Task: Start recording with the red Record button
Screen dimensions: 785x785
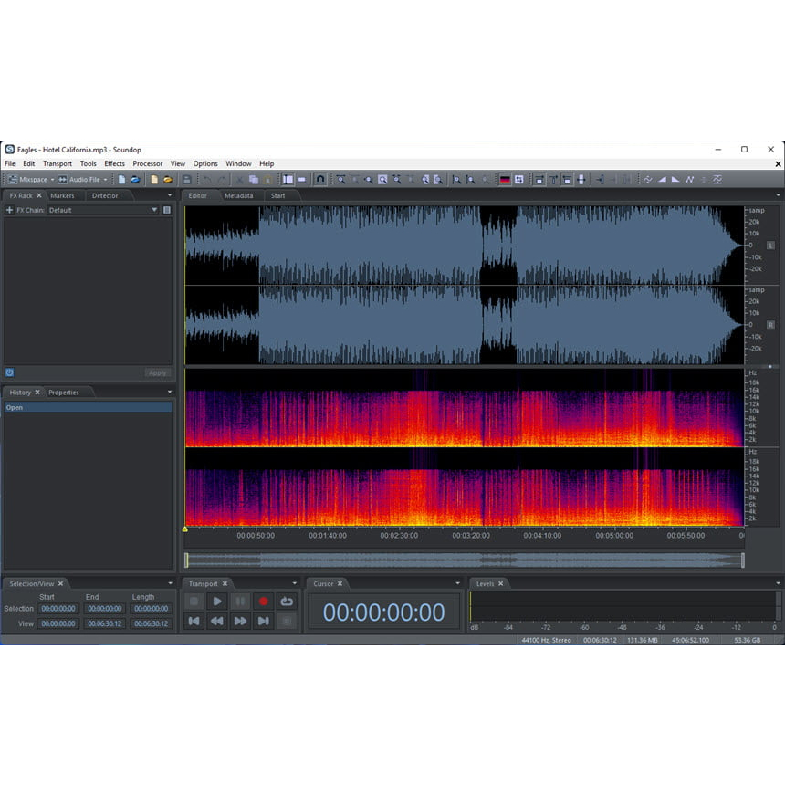Action: click(264, 602)
